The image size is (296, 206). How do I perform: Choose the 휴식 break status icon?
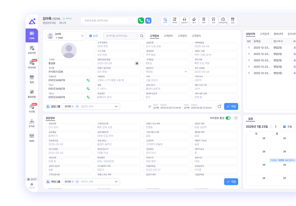pos(194,20)
